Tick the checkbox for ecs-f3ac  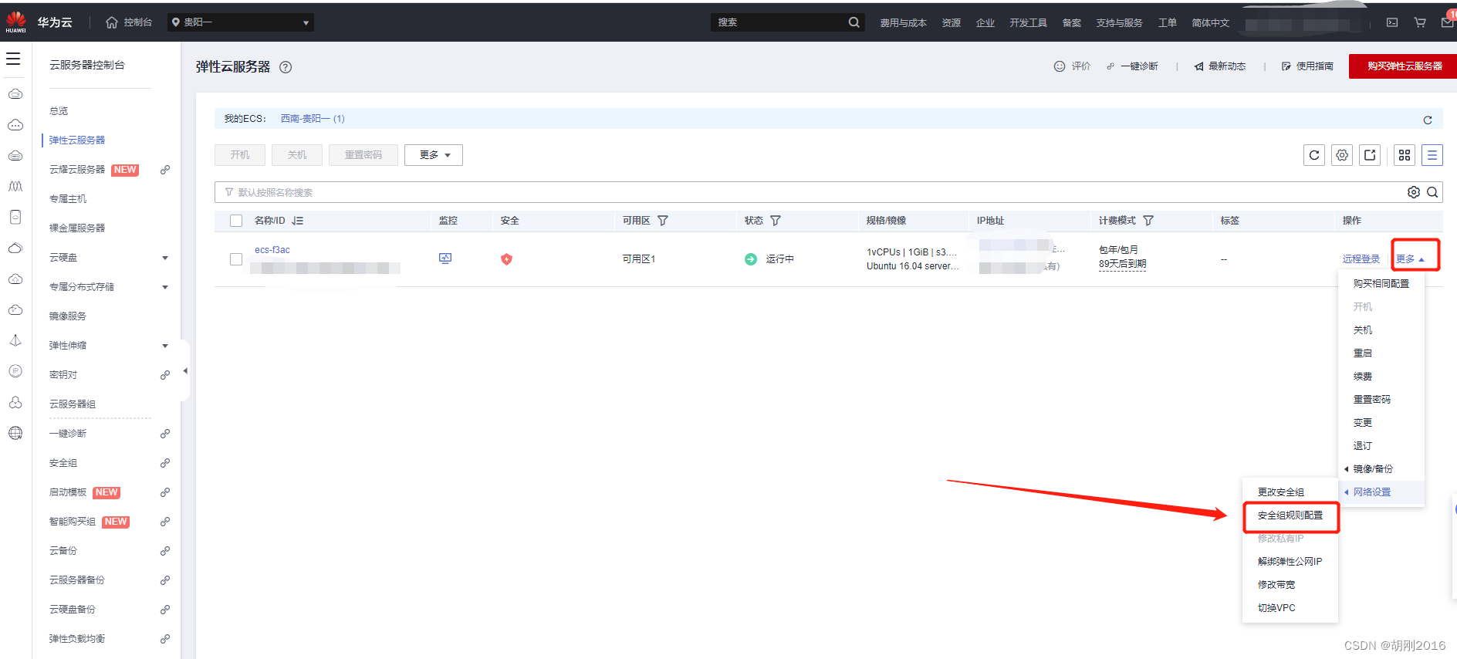236,259
